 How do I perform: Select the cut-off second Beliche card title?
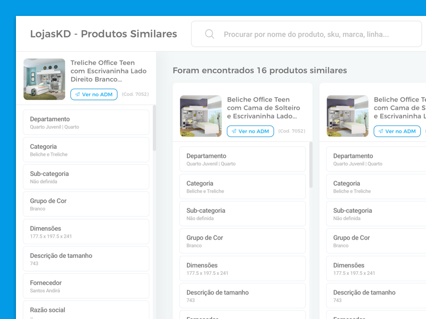point(400,108)
